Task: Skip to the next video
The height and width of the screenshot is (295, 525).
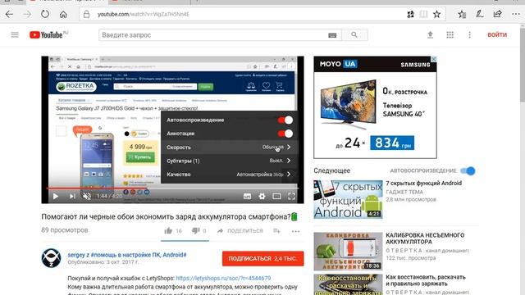Action: pyautogui.click(x=72, y=197)
